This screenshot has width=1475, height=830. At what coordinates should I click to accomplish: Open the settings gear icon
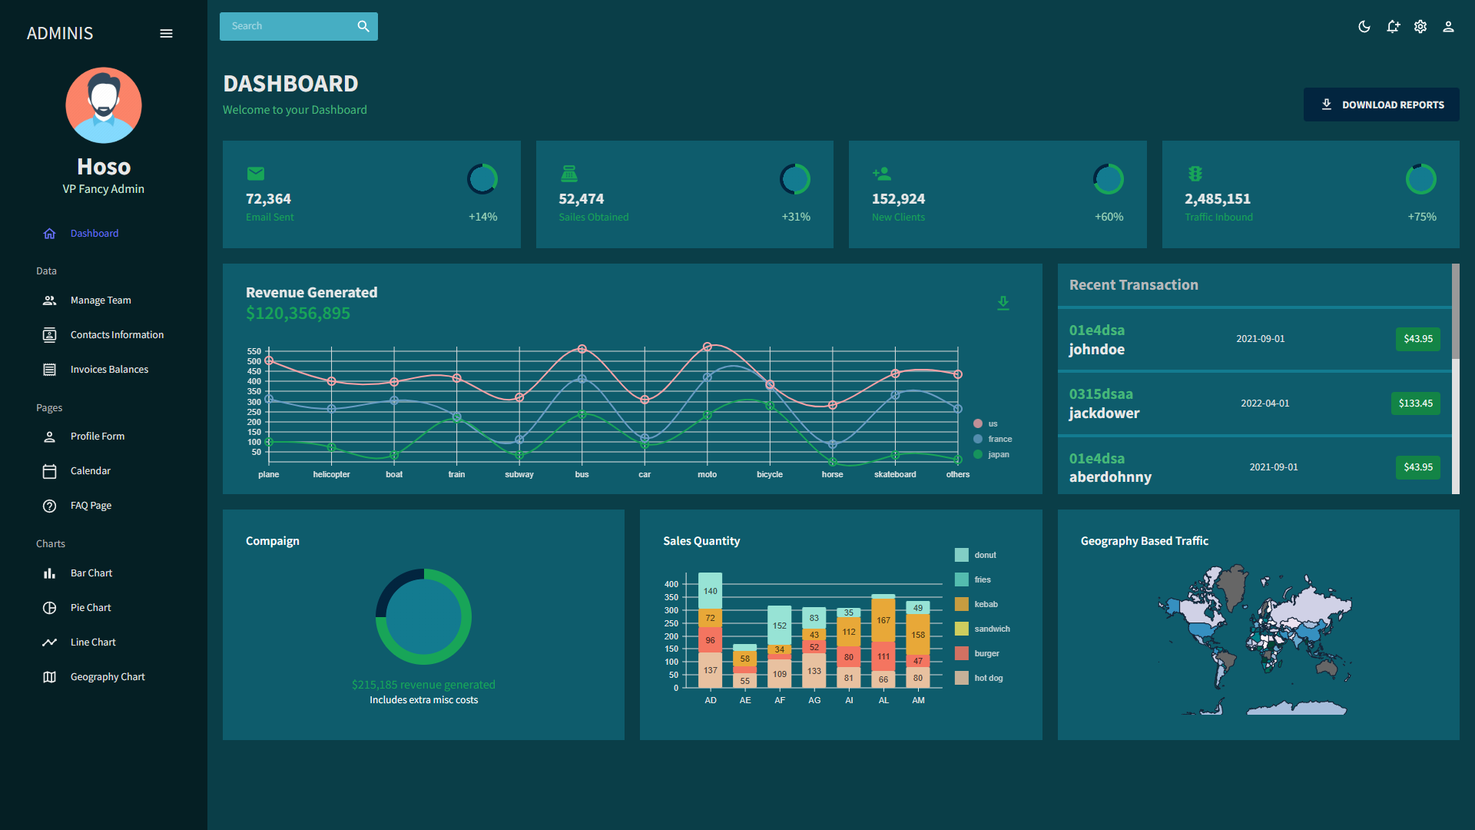tap(1420, 26)
